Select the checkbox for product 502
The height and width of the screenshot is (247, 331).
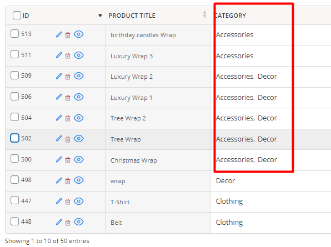14,138
